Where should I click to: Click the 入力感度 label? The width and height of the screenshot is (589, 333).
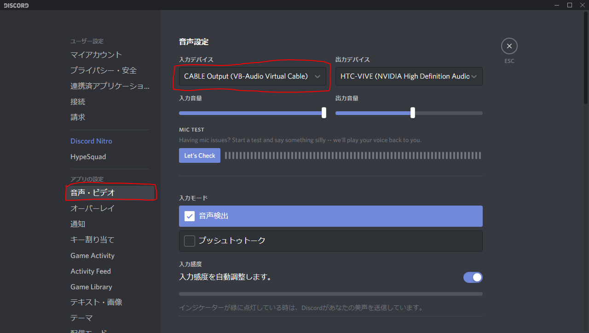click(191, 264)
